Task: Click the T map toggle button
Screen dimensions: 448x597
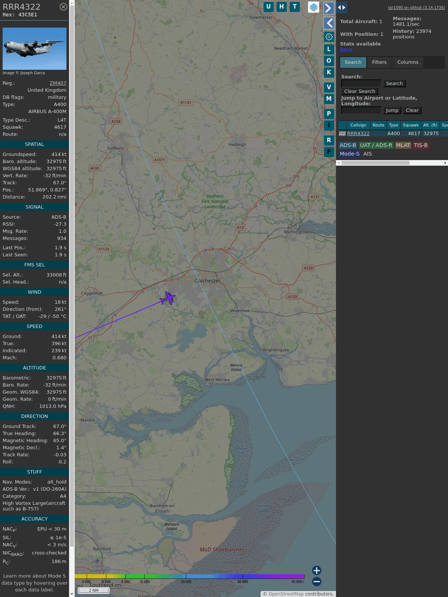Action: pos(295,7)
